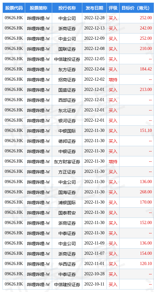Click the 股票代码 column header
This screenshot has height=292, width=154.
pyautogui.click(x=14, y=8)
